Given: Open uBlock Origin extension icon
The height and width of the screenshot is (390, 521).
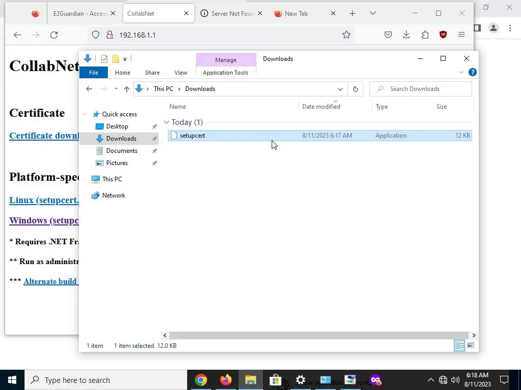Looking at the screenshot, I should click(x=443, y=35).
